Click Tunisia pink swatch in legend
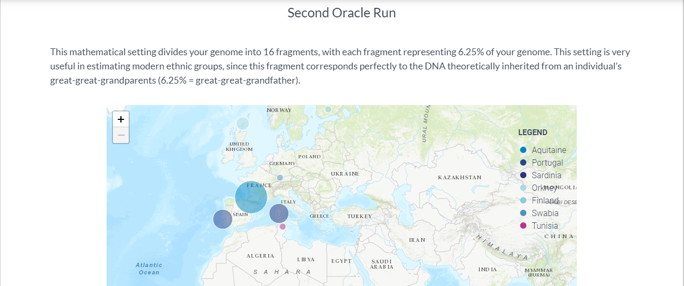This screenshot has height=286, width=684. (523, 226)
